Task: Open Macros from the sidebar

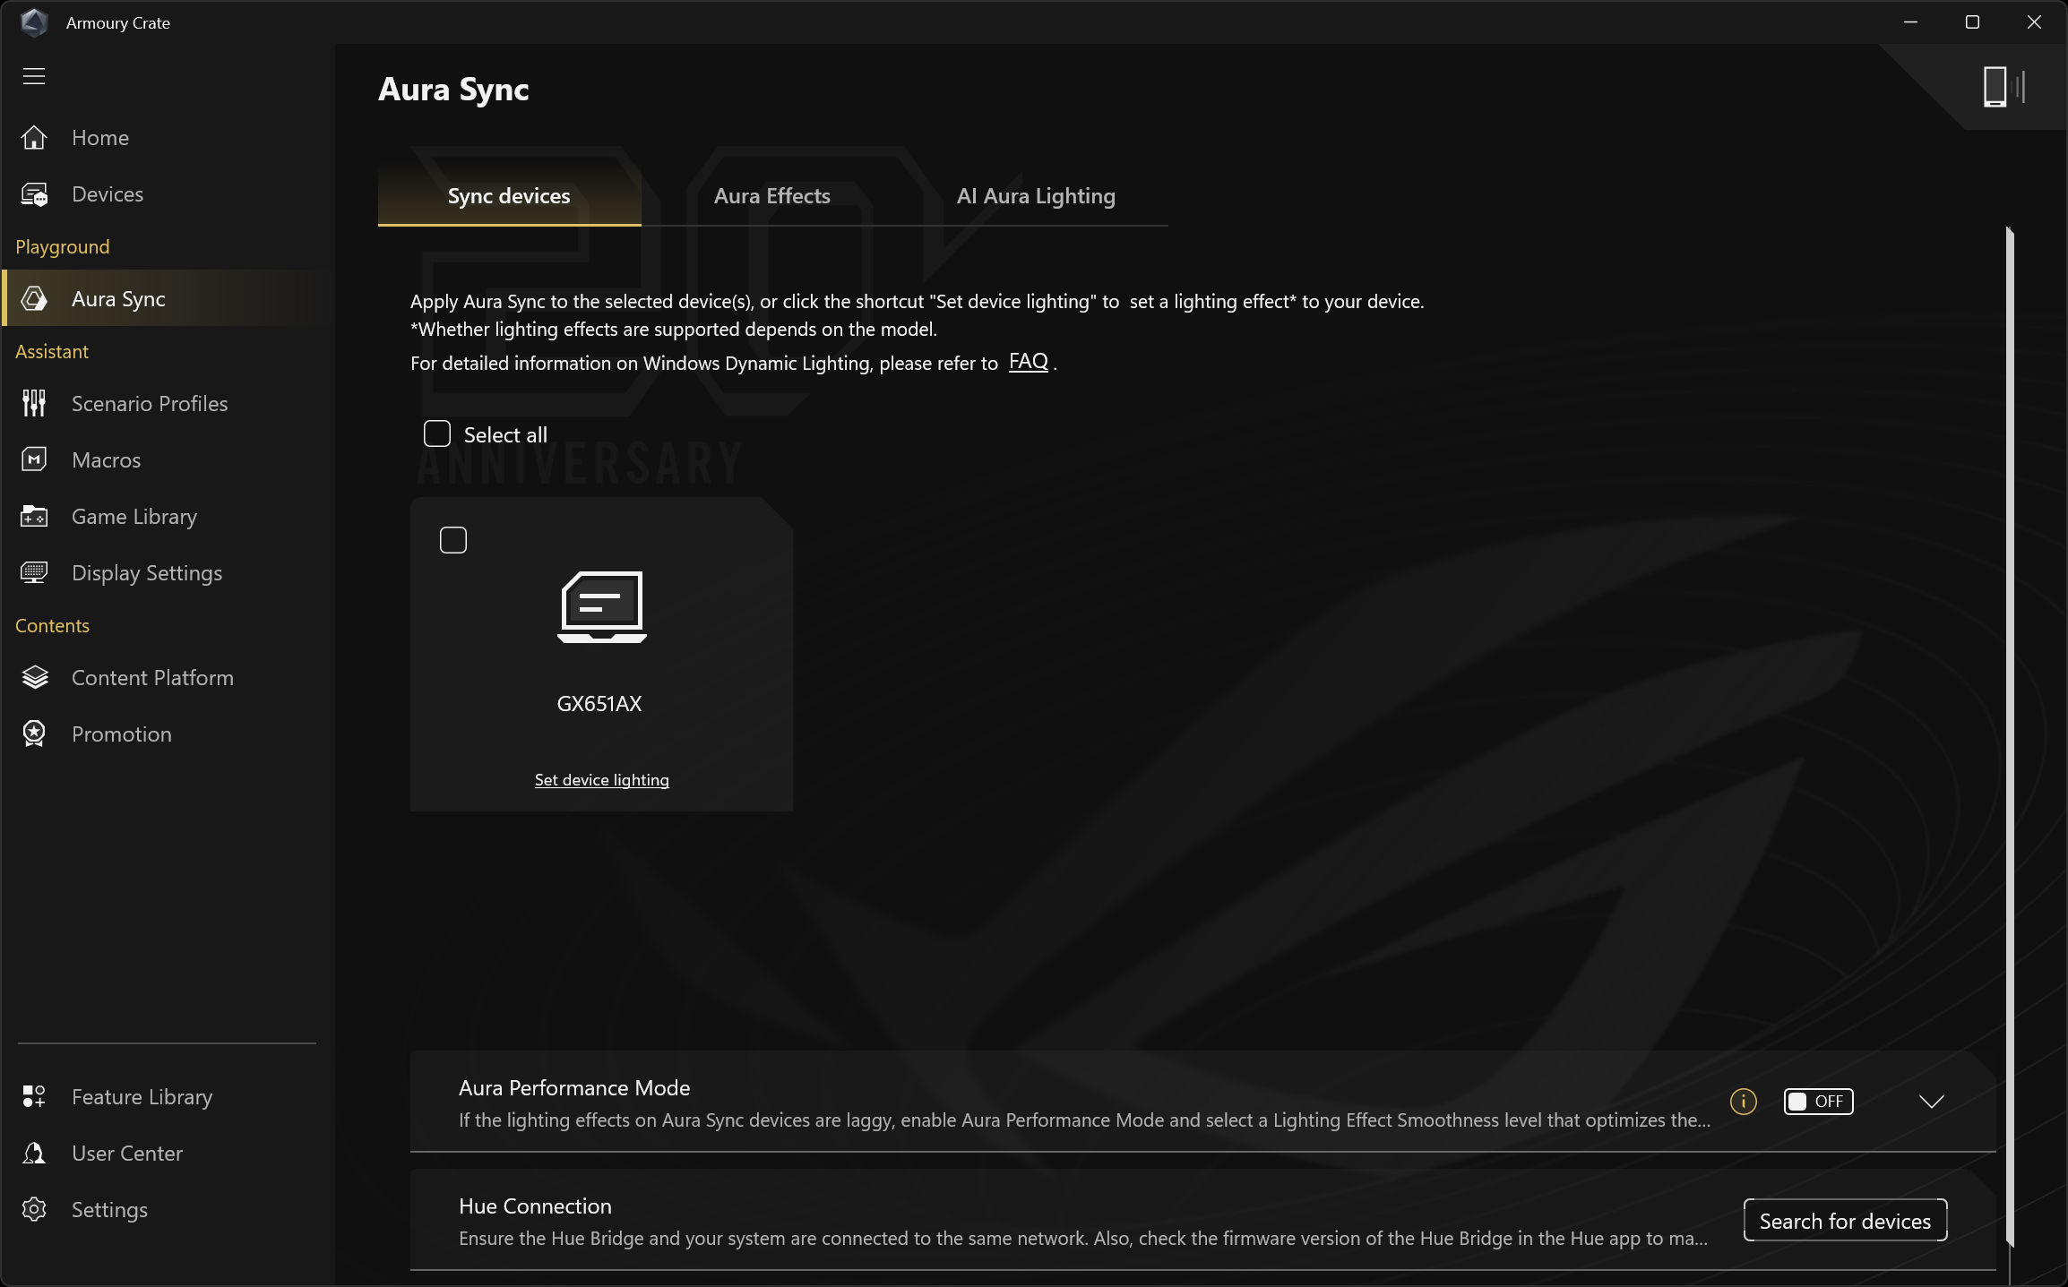Action: (167, 459)
